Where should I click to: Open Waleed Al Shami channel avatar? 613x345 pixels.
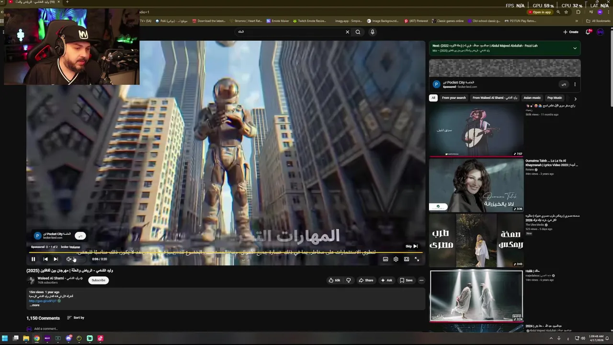click(31, 280)
